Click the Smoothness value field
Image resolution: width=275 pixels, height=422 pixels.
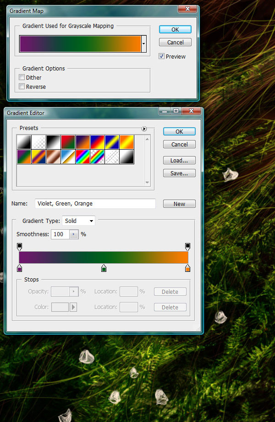pyautogui.click(x=60, y=234)
